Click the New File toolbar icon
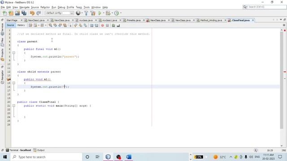The height and width of the screenshot is (161, 287). click(x=5, y=13)
